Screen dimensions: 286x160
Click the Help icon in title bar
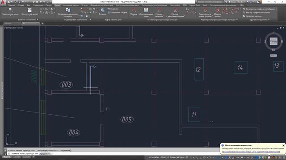coord(258,2)
